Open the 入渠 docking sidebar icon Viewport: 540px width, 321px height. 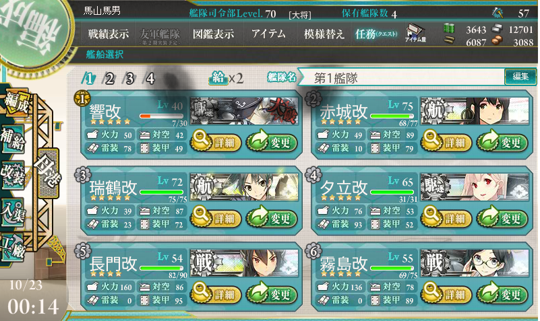tap(13, 213)
